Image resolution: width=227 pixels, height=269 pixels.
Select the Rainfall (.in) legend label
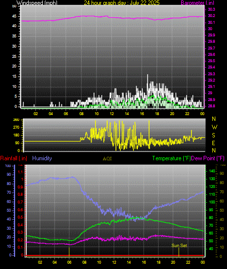[x=14, y=158]
